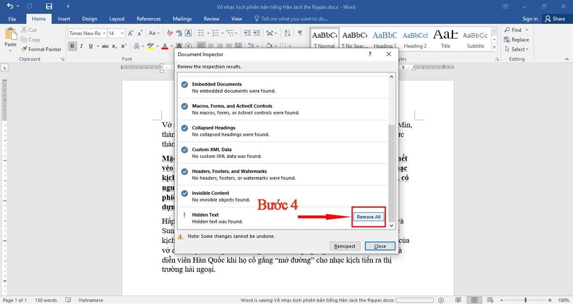Toggle Superscript formatting button
573x304 pixels.
pos(124,46)
